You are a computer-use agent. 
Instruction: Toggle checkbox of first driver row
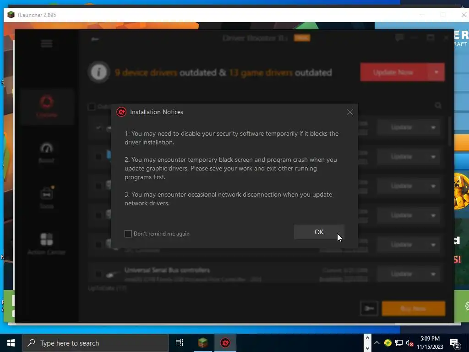(98, 127)
